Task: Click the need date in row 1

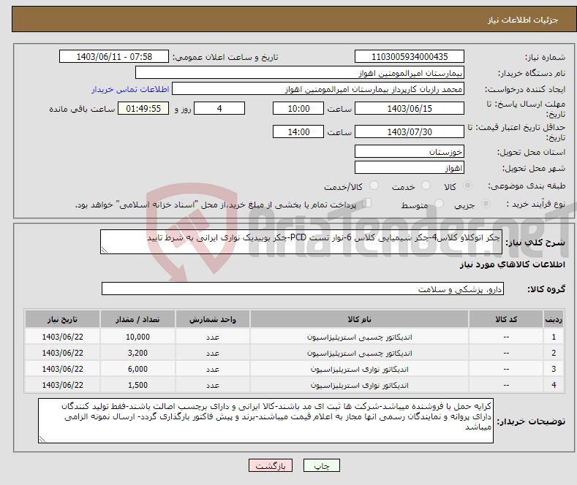Action: (63, 337)
